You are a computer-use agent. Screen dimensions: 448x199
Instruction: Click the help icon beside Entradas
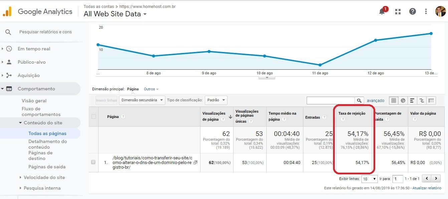tap(324, 117)
